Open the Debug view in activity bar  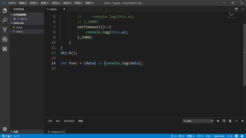[x=5, y=39]
